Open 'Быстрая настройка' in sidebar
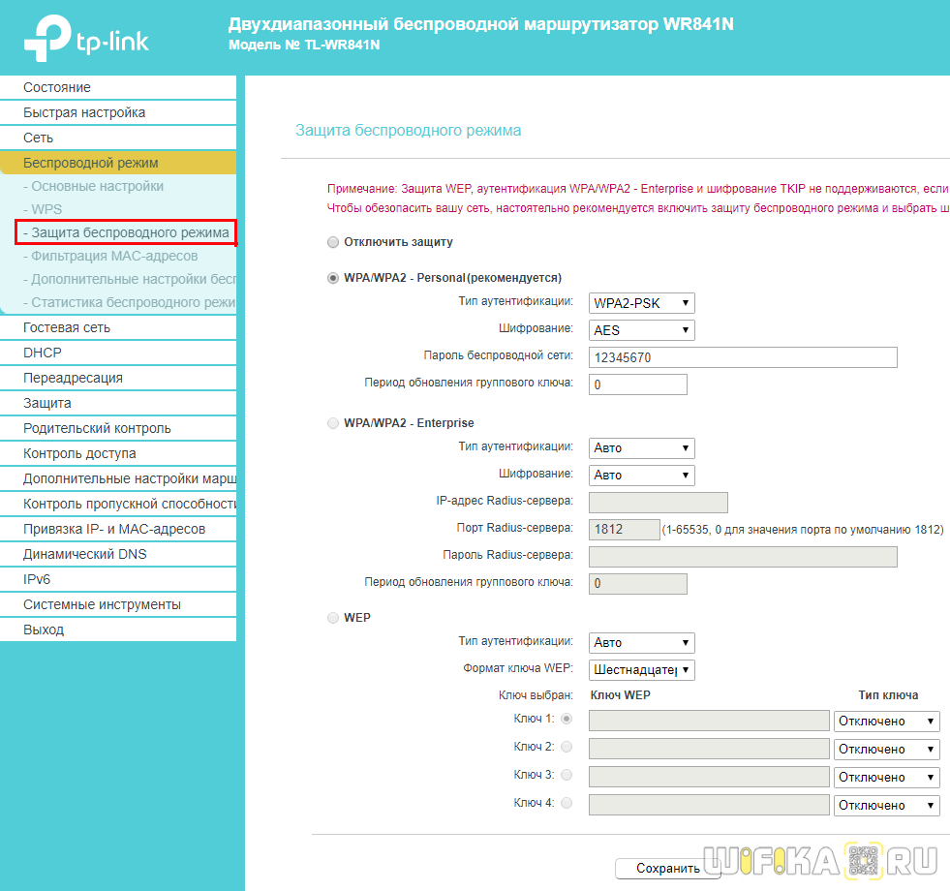Screen dimensions: 950x891 click(84, 112)
